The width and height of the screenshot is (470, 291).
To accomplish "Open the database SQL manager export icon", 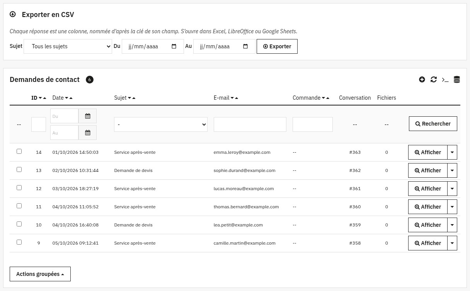I will (457, 79).
